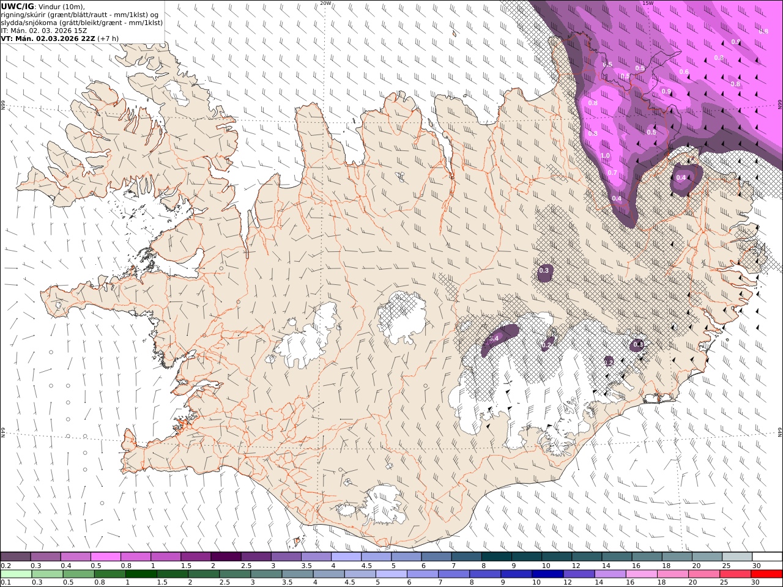Click the 0.2 swatch in the upper snow scale
The image size is (783, 587).
pyautogui.click(x=15, y=556)
